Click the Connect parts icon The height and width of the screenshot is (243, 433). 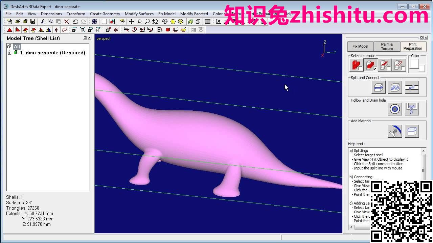(412, 87)
